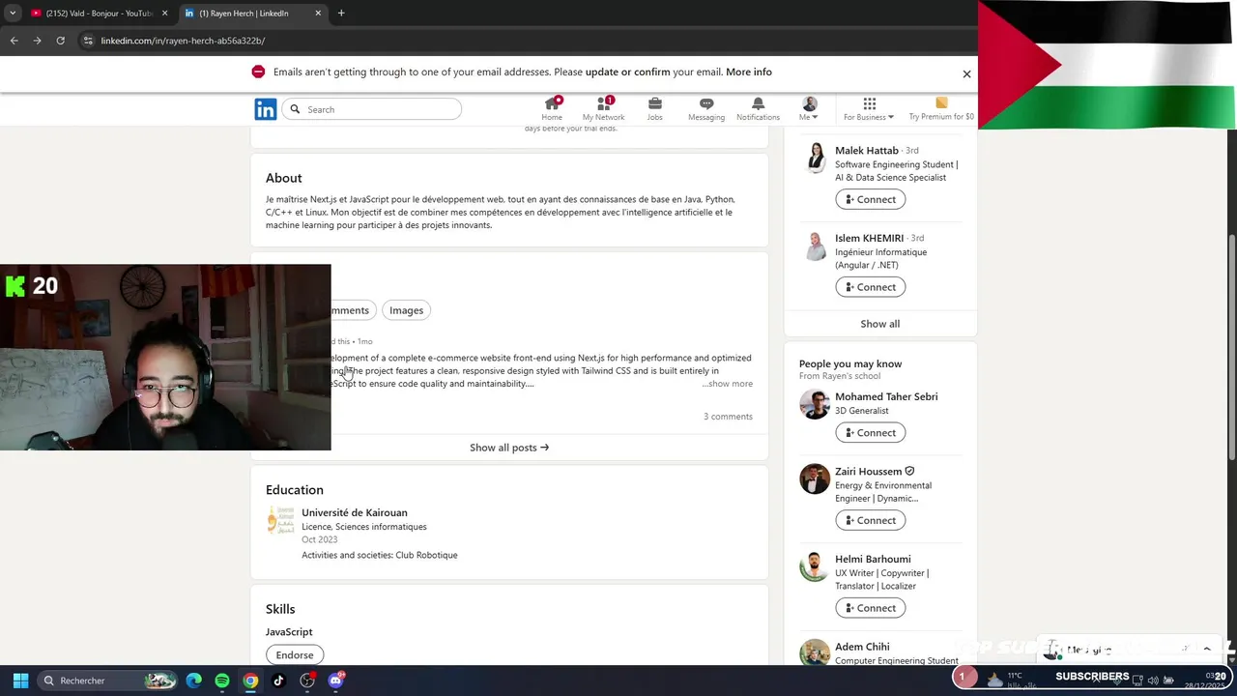Open Show all posts link
The height and width of the screenshot is (696, 1237).
[x=509, y=448]
